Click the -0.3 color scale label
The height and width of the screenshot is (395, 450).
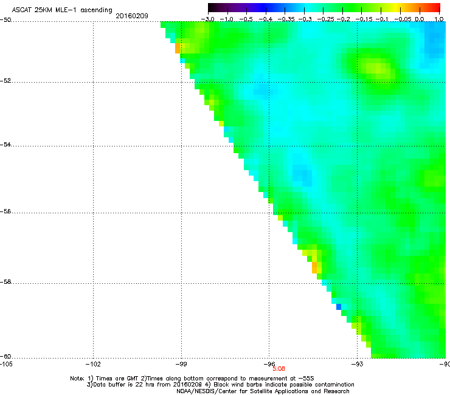click(x=305, y=19)
